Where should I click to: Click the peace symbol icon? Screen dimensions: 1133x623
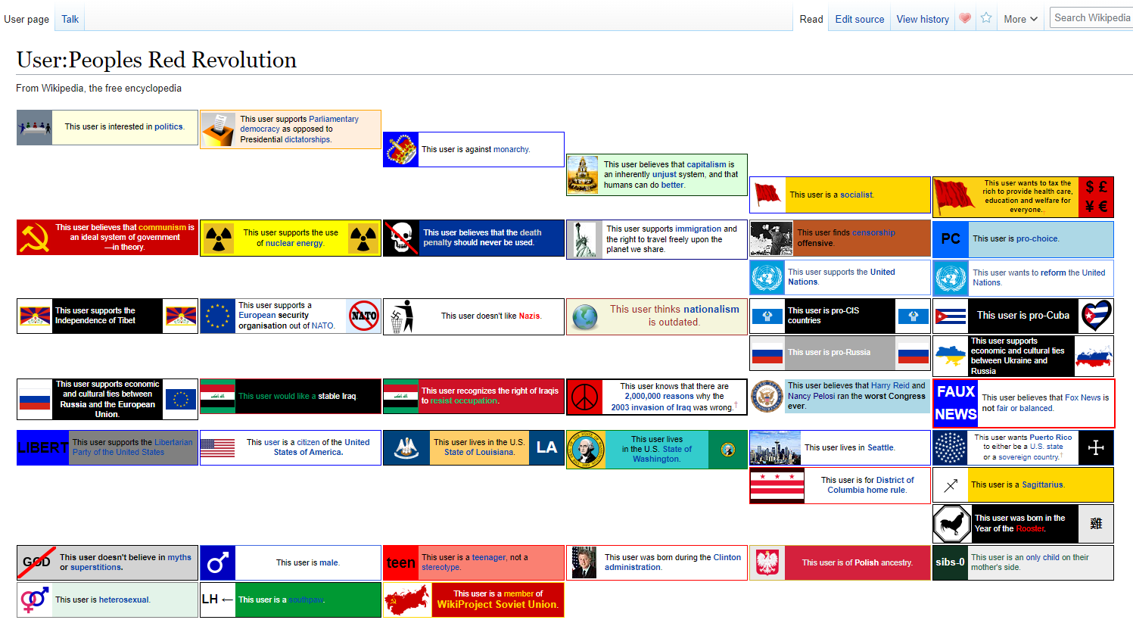pos(584,397)
